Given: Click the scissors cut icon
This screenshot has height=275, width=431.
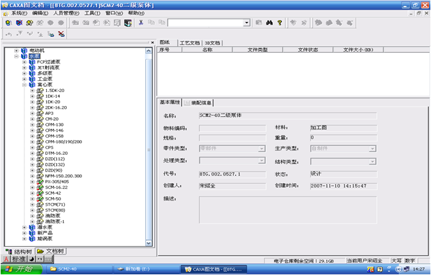Looking at the screenshot, I should click(x=141, y=22).
